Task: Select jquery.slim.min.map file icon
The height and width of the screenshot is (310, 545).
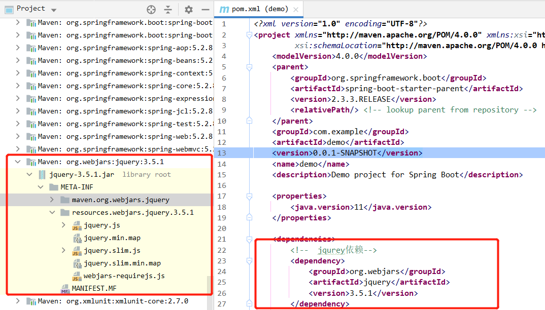Action: coord(78,263)
